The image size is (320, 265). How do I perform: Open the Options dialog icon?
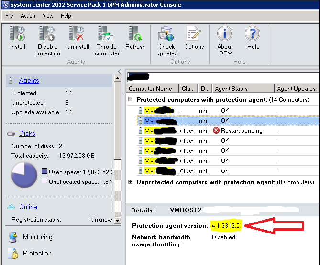click(x=194, y=34)
